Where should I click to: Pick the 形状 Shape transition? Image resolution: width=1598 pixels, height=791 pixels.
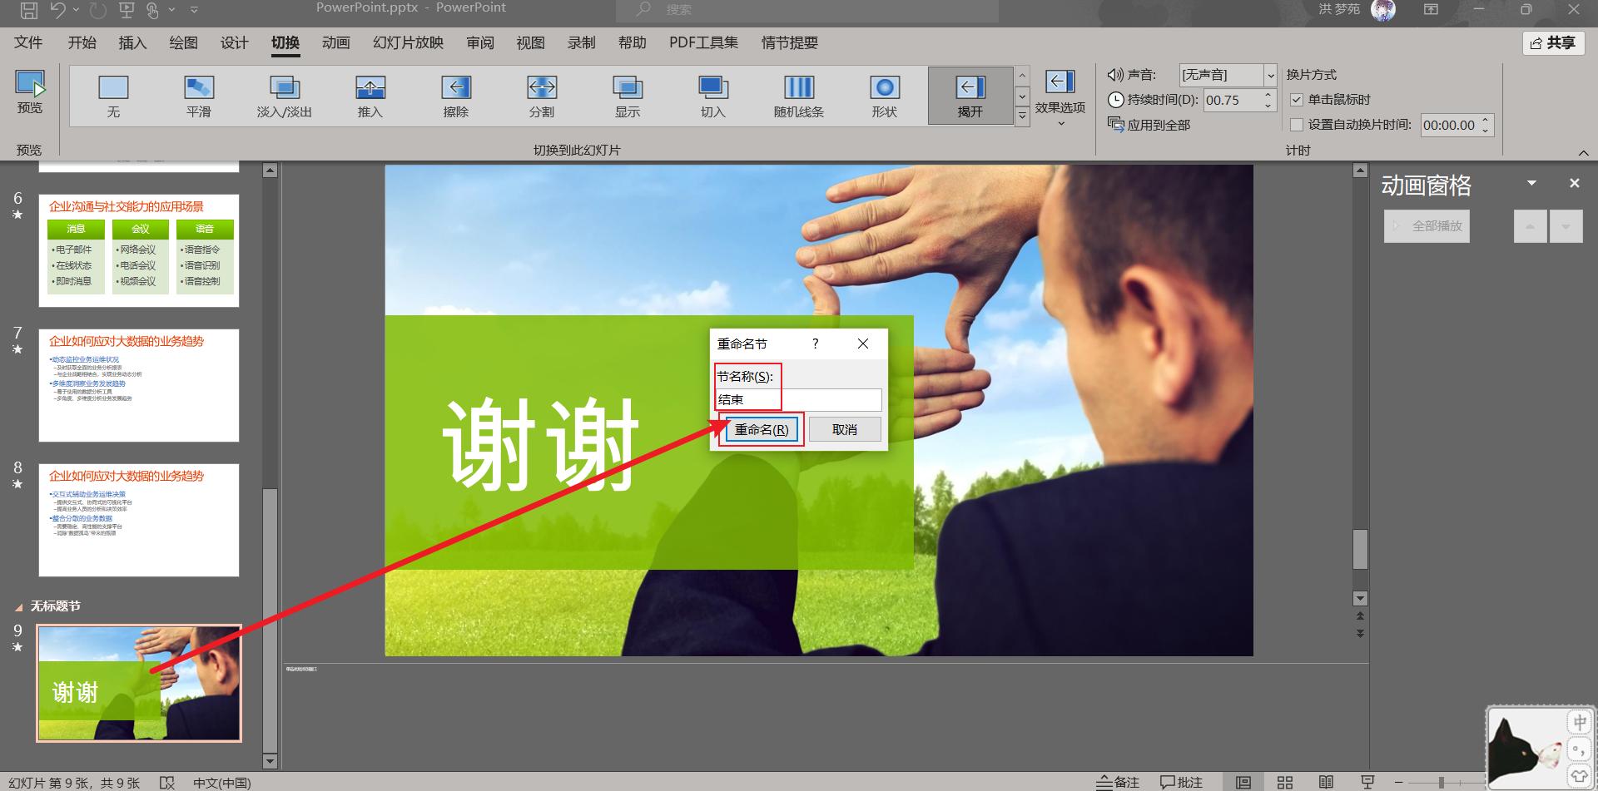(885, 96)
